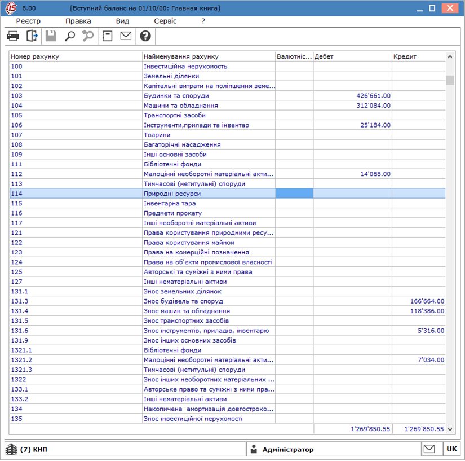Open the Реєстр menu
465x461 pixels.
28,21
